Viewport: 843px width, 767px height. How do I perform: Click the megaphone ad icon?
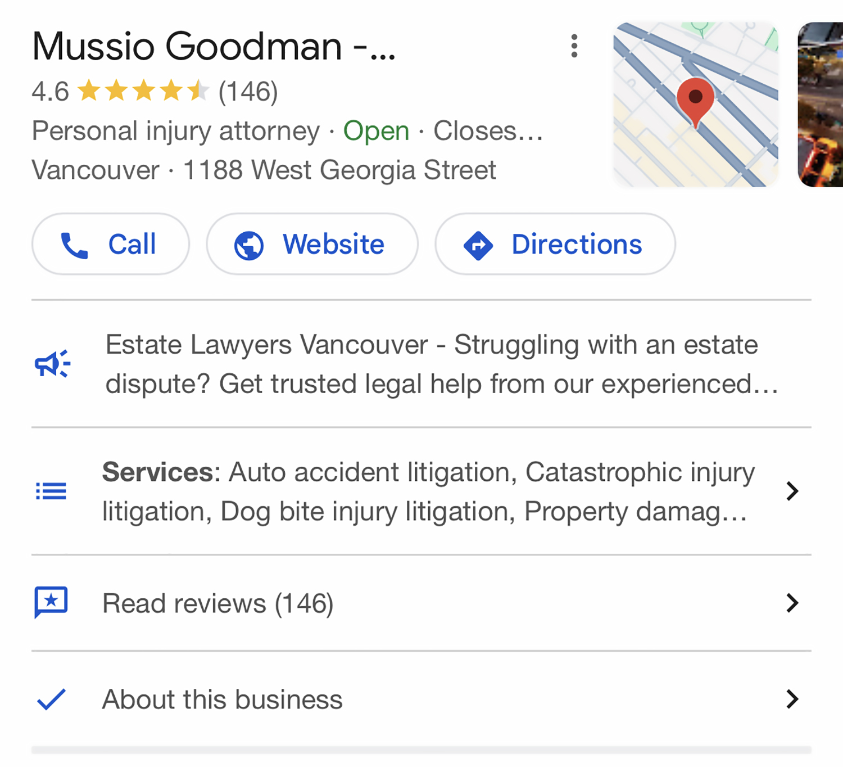click(x=51, y=364)
